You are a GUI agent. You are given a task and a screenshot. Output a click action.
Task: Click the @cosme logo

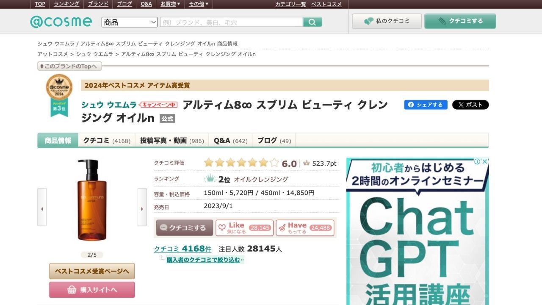click(61, 22)
